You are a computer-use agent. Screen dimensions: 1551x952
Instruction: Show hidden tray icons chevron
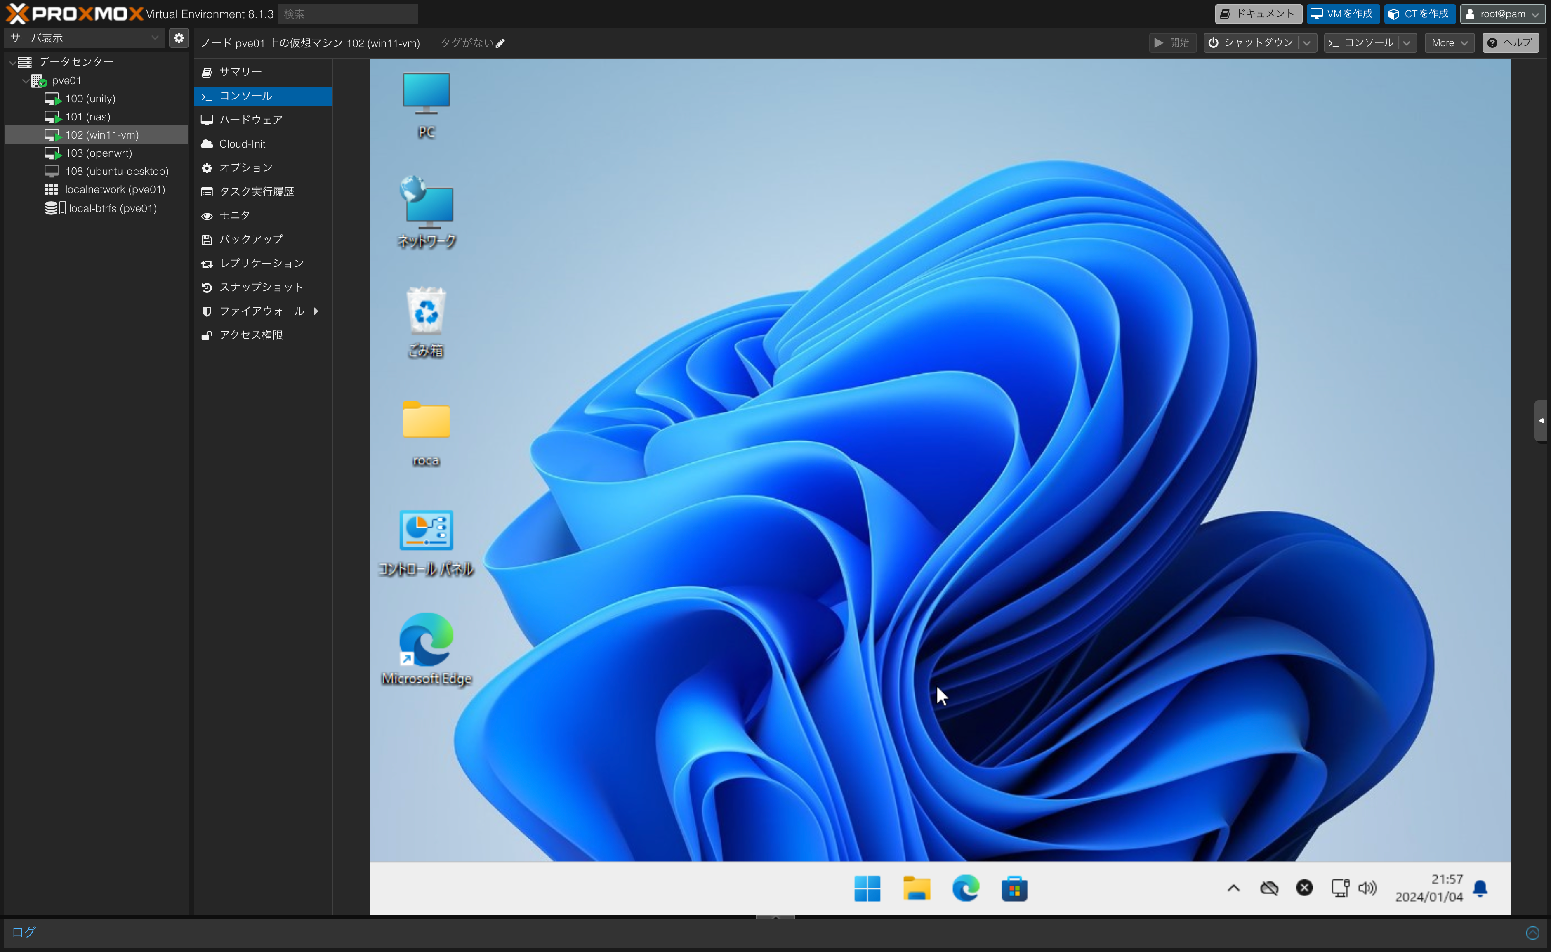click(1234, 888)
